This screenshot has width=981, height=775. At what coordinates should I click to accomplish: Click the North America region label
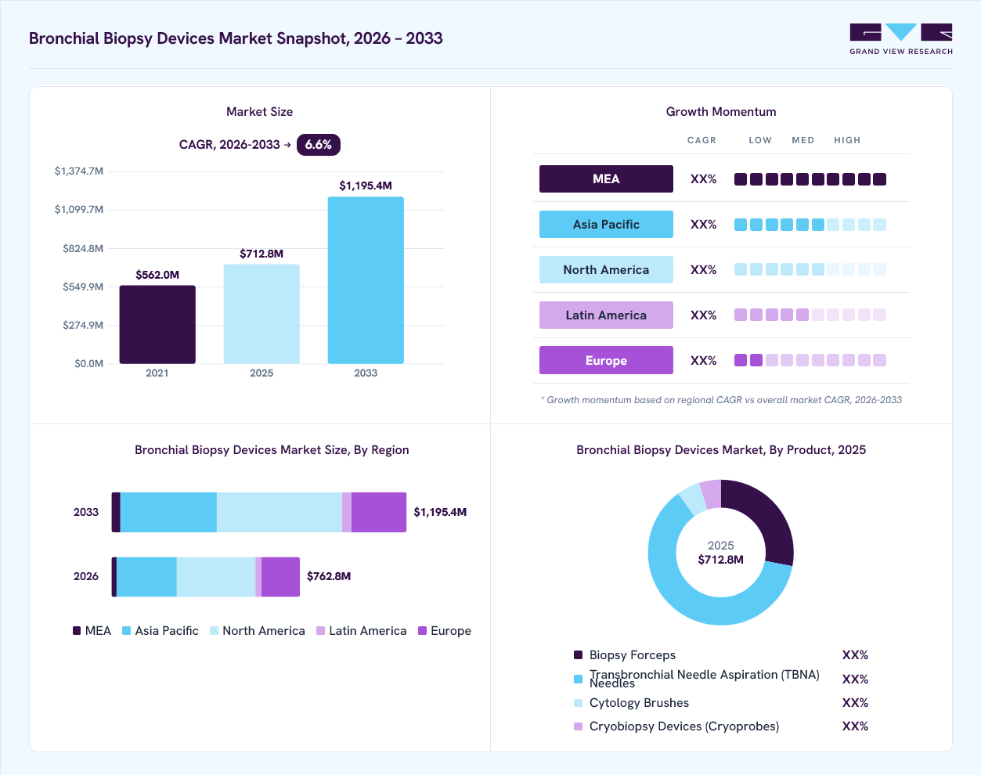tap(606, 270)
